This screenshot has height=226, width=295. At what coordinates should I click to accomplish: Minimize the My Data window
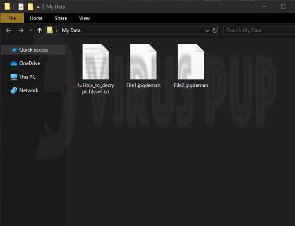click(264, 7)
